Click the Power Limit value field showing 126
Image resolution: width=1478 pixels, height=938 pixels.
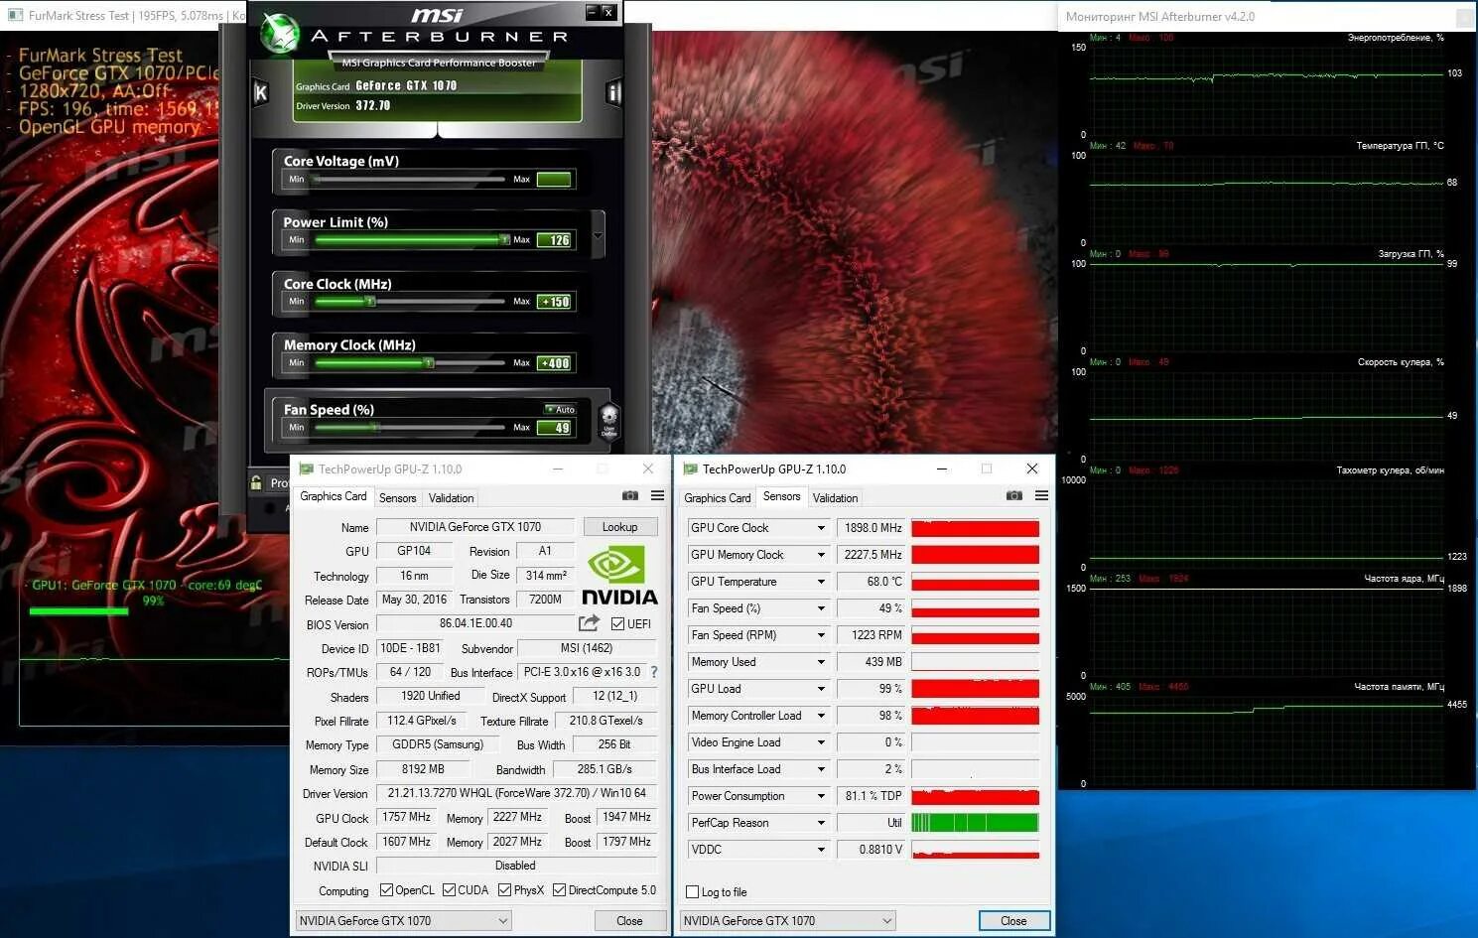click(555, 240)
